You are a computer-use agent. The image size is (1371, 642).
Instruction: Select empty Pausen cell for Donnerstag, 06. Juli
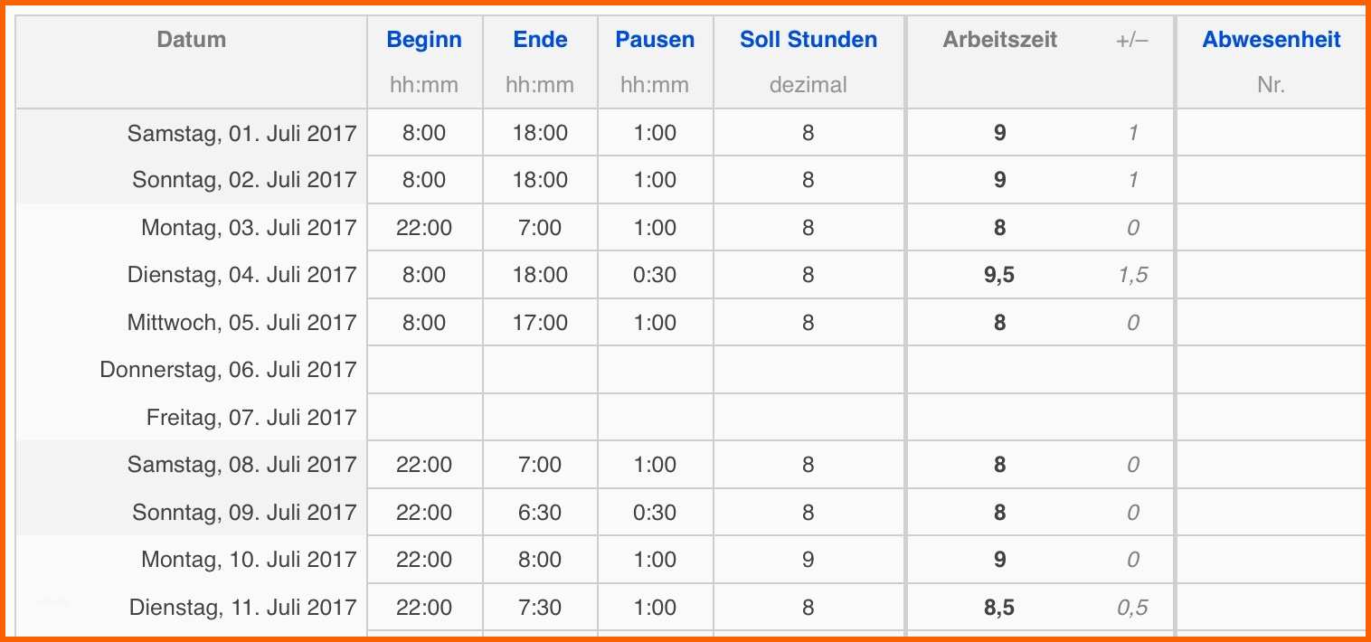[x=655, y=370]
